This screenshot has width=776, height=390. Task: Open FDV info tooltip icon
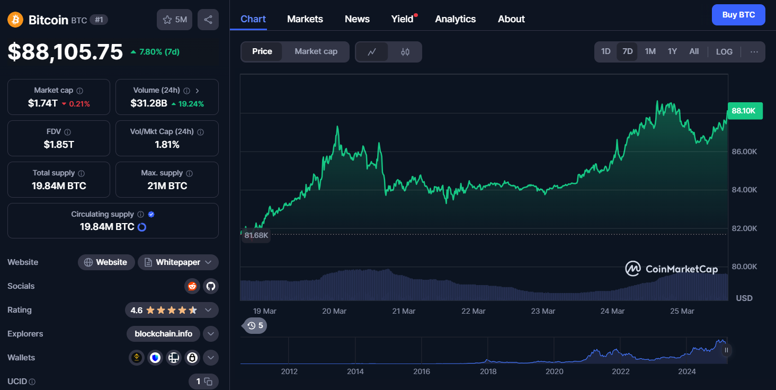click(68, 132)
